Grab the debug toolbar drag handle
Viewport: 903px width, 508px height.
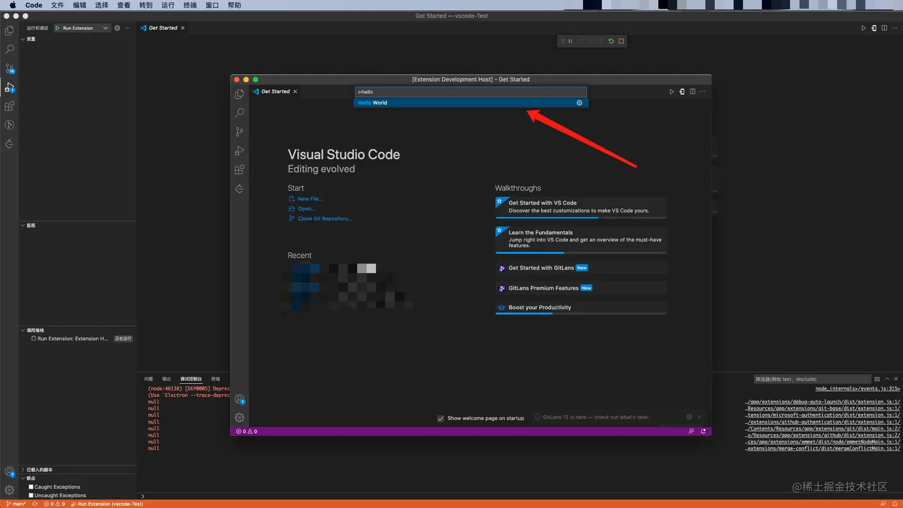point(563,41)
